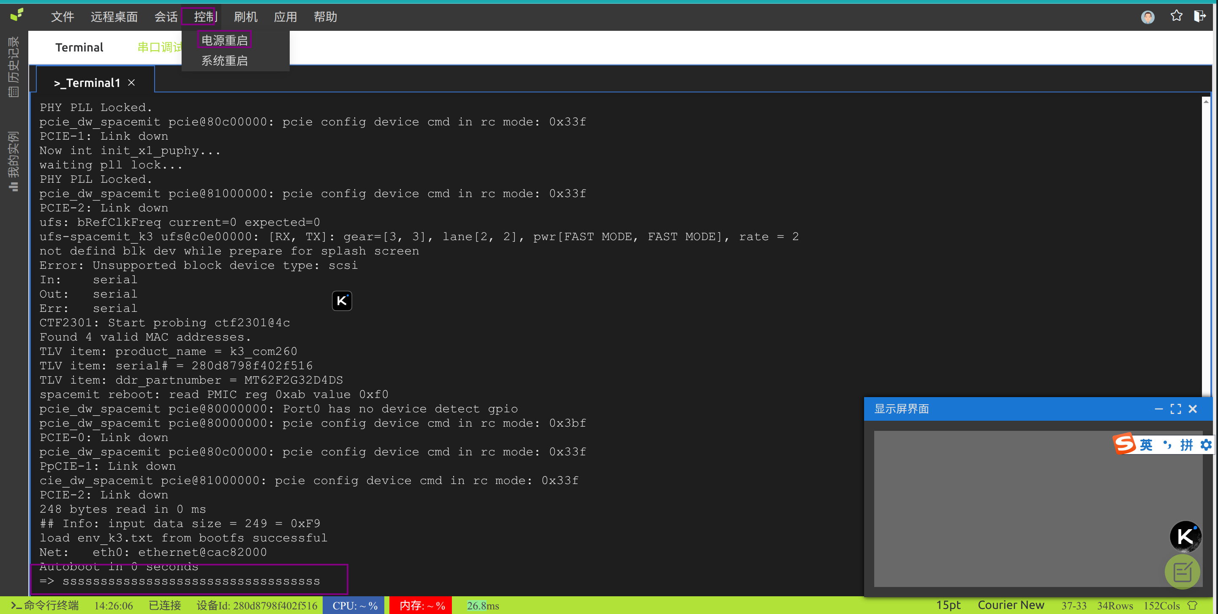Click the terminal vertical scrollbar up arrow

[1206, 102]
